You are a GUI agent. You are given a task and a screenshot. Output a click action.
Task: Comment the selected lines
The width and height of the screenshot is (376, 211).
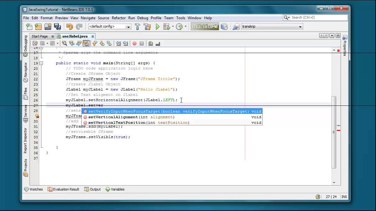pos(151,43)
